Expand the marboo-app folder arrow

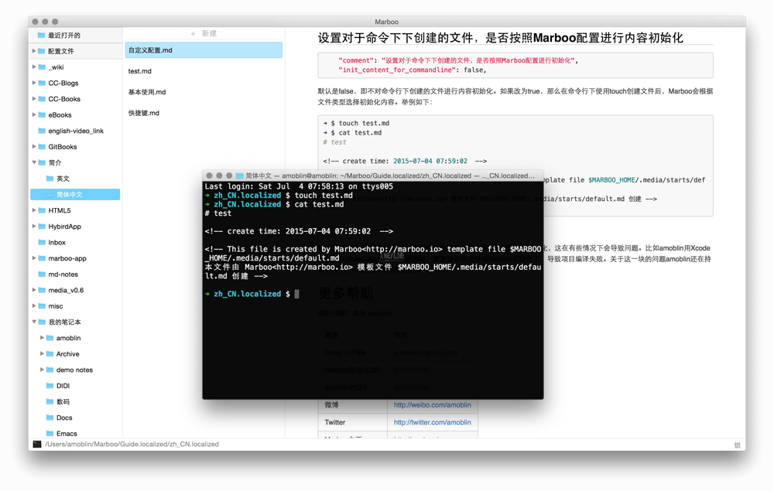coord(34,258)
